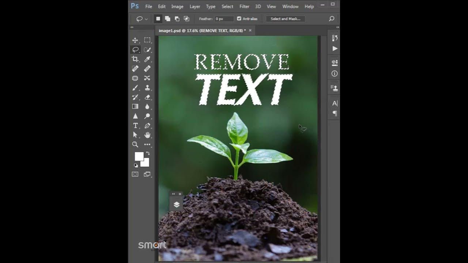Change screen mode button
This screenshot has width=468, height=263.
pos(147,174)
